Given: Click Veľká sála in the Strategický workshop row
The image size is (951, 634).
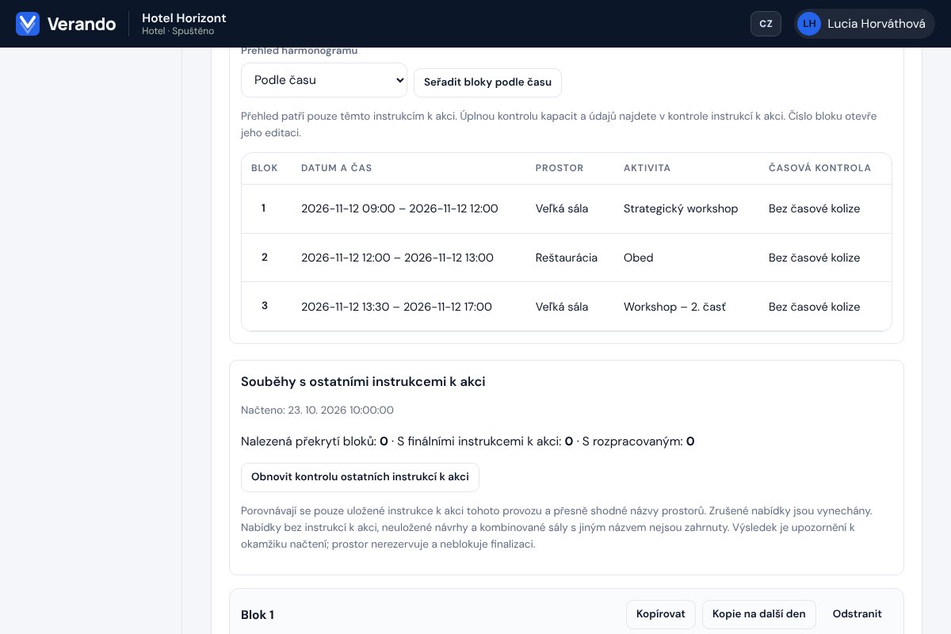Looking at the screenshot, I should tap(562, 208).
